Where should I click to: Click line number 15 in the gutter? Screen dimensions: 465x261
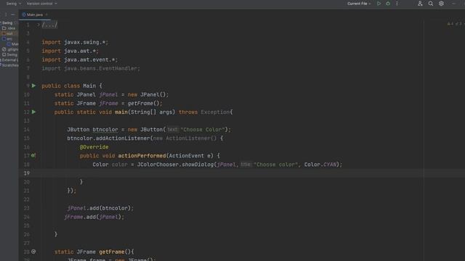pos(27,138)
